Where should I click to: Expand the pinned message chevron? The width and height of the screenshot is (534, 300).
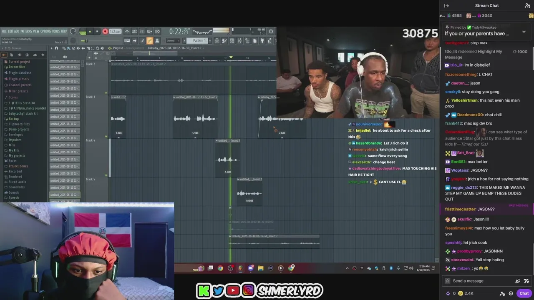click(524, 32)
